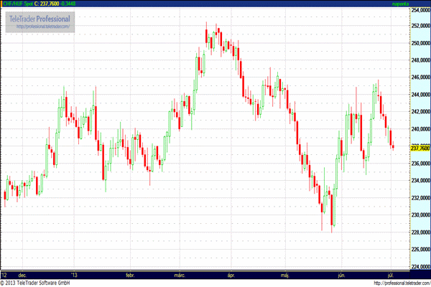431x287 pixels.
Task: Click the 'naponta' period label in header
Action: (417, 4)
